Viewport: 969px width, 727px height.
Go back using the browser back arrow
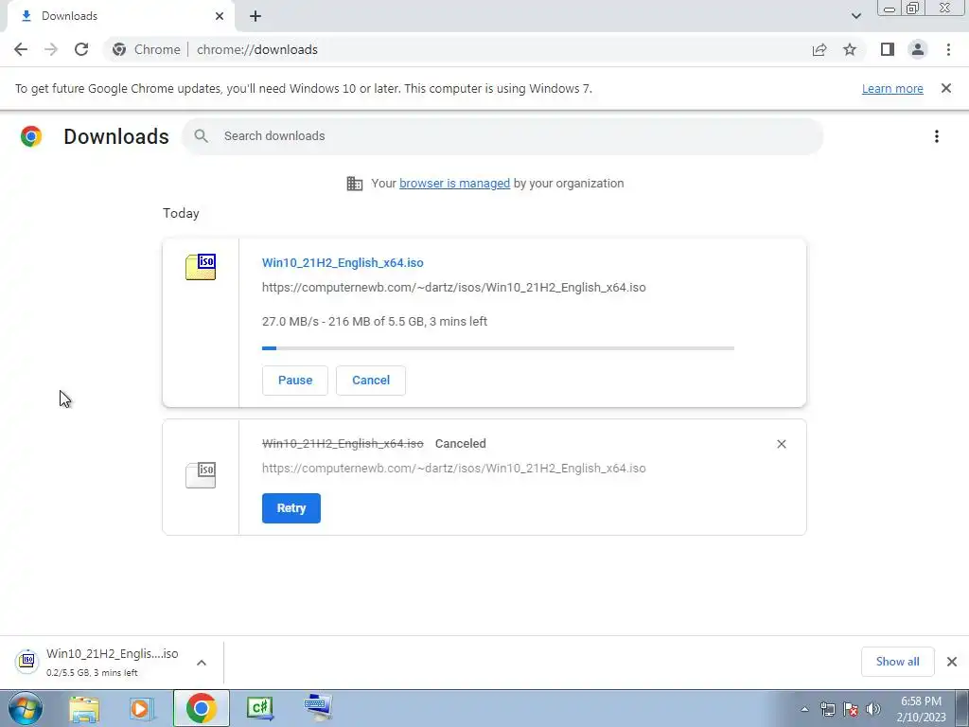point(21,49)
